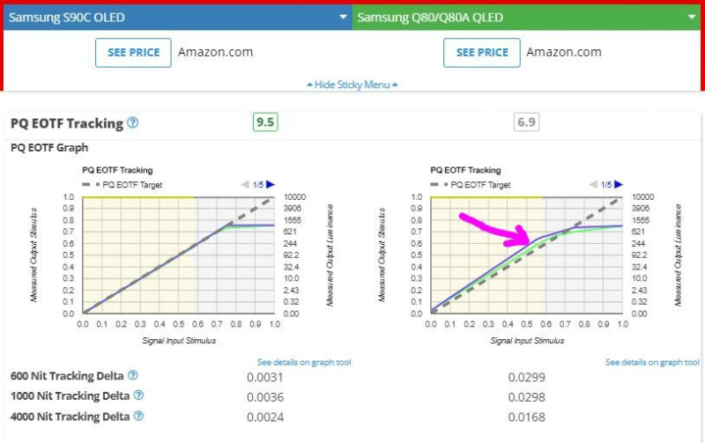Click the Q80A PQ EOTF graph plot
The height and width of the screenshot is (443, 705).
[526, 255]
